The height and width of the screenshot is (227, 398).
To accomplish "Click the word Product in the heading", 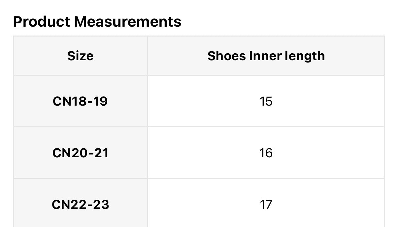I will [x=41, y=22].
